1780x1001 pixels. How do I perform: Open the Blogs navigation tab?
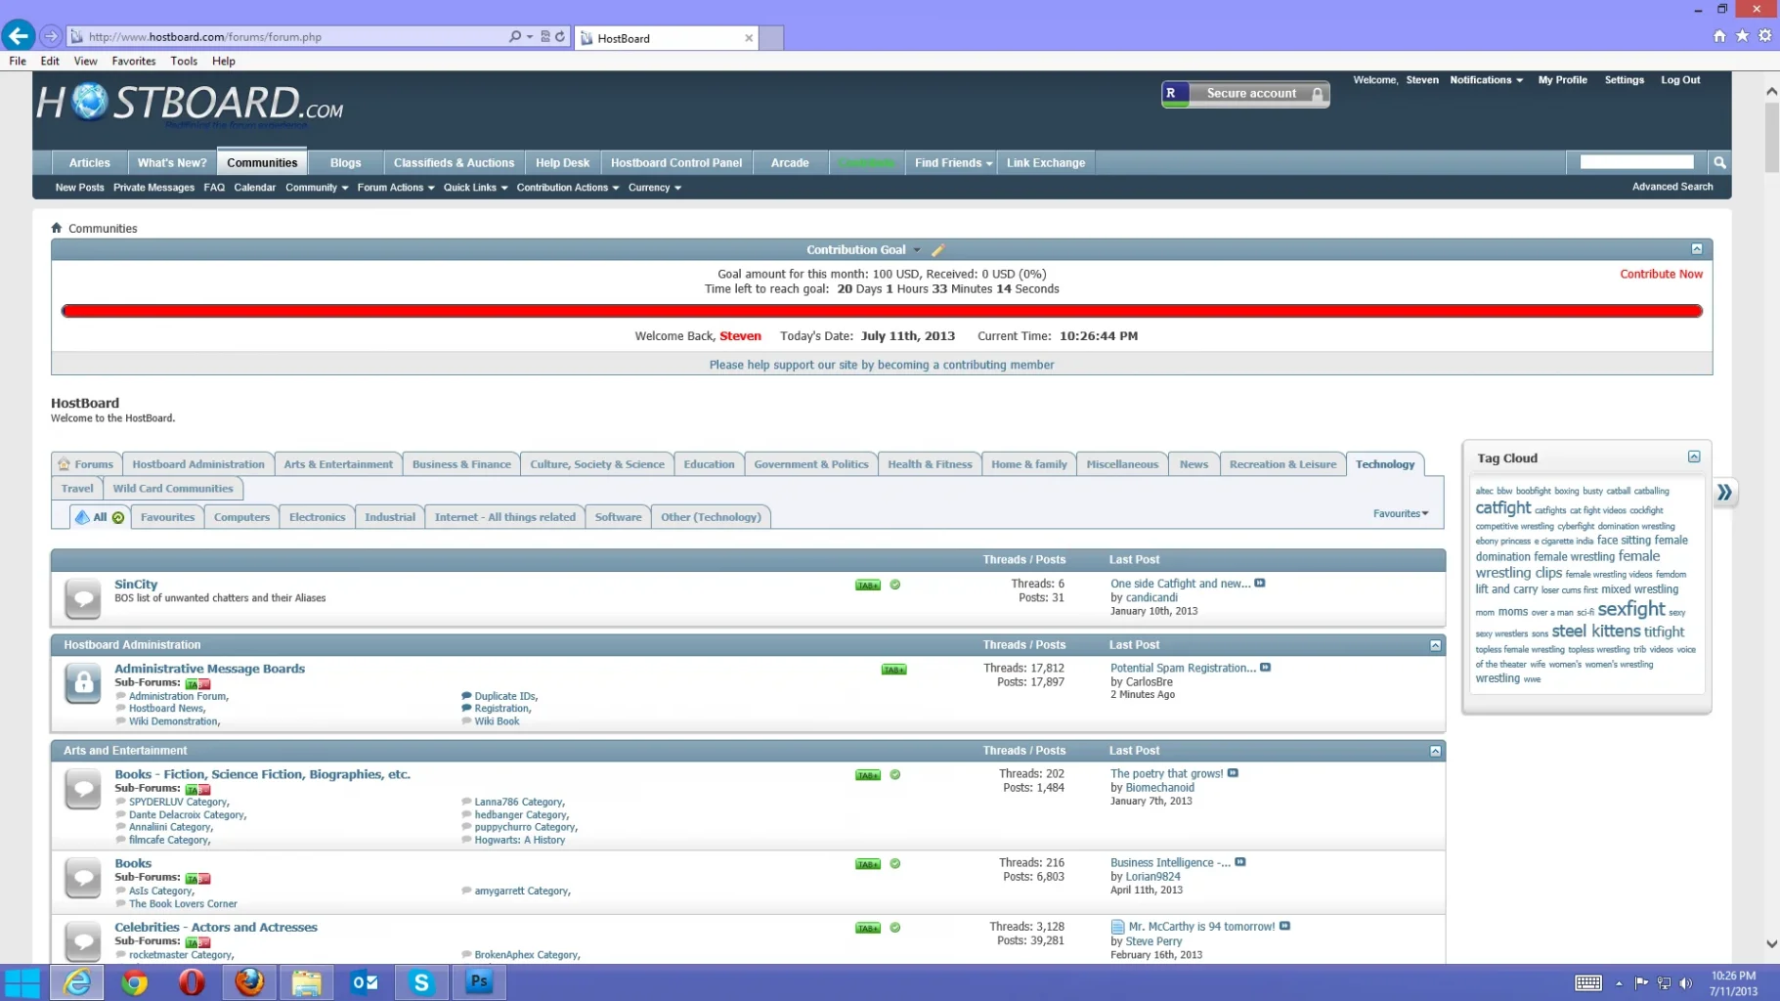point(345,163)
